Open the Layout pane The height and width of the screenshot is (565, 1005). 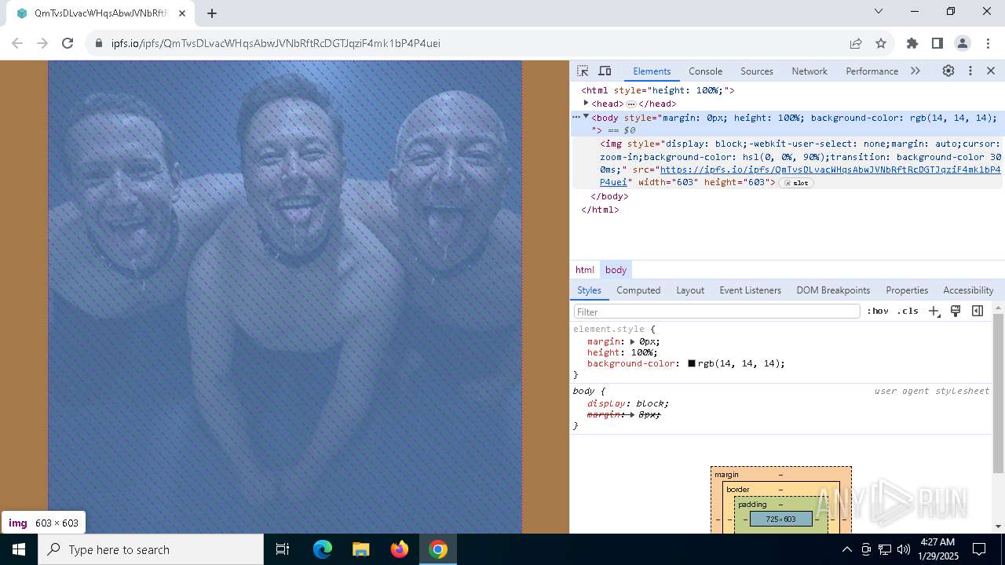click(x=690, y=290)
